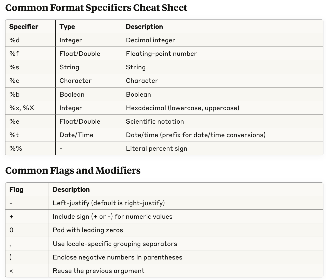Click the 'Character' type cell

coord(89,81)
